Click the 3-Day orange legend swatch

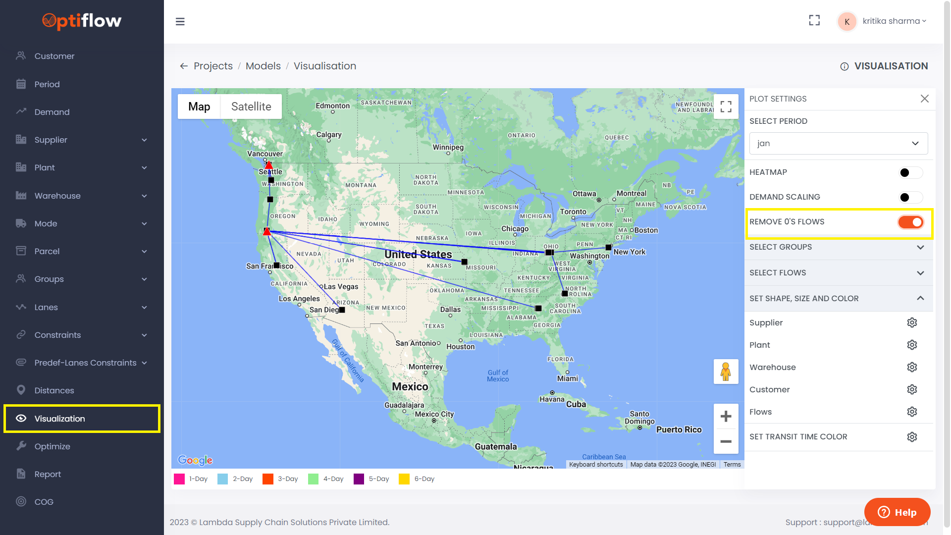pyautogui.click(x=268, y=479)
